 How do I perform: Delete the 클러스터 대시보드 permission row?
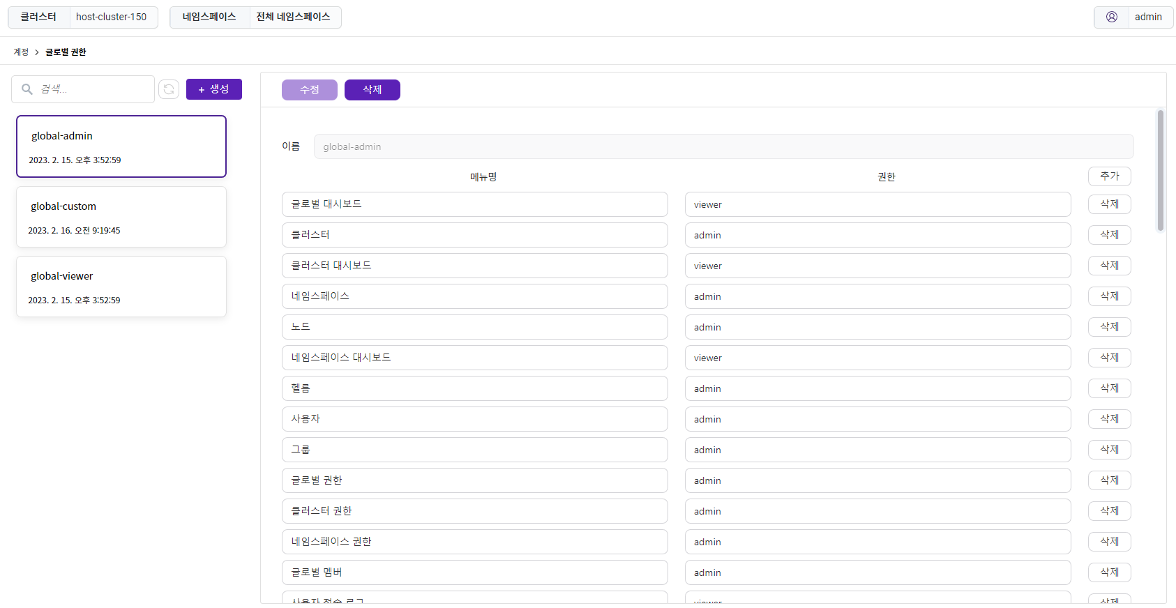[x=1110, y=266]
